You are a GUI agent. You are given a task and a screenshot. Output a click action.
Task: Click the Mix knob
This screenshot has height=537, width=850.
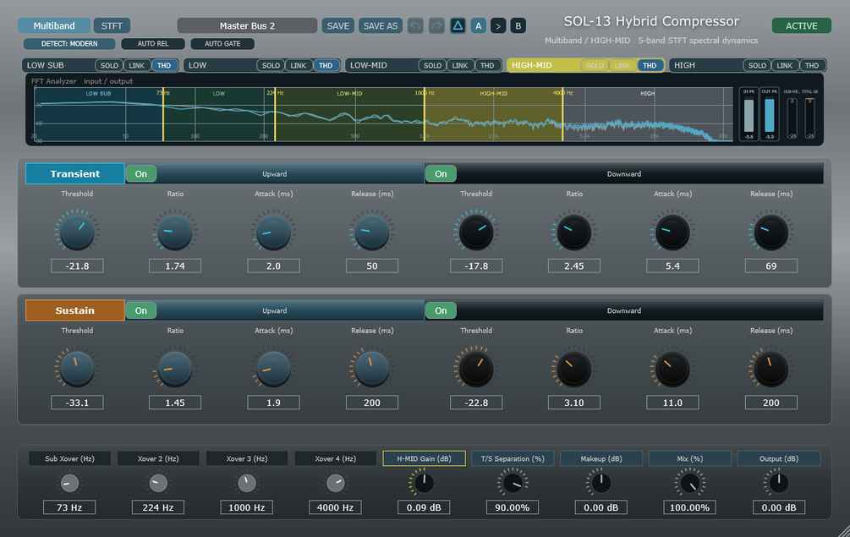pos(689,483)
